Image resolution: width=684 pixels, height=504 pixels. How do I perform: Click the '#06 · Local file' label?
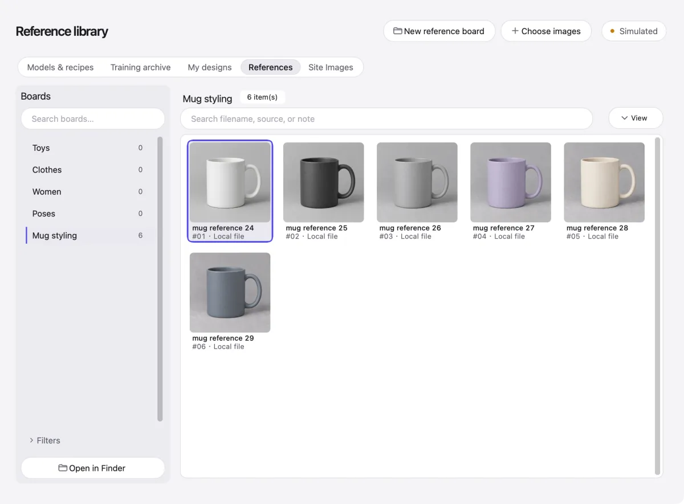click(218, 346)
